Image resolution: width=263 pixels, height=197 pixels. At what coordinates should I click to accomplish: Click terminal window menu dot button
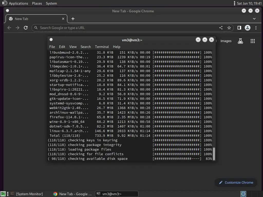click(x=51, y=40)
